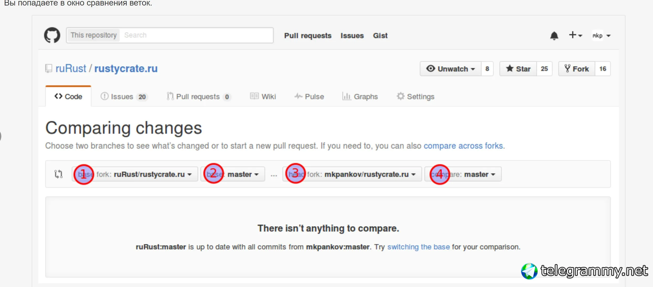
Task: View the 8 watchers count
Action: (487, 69)
